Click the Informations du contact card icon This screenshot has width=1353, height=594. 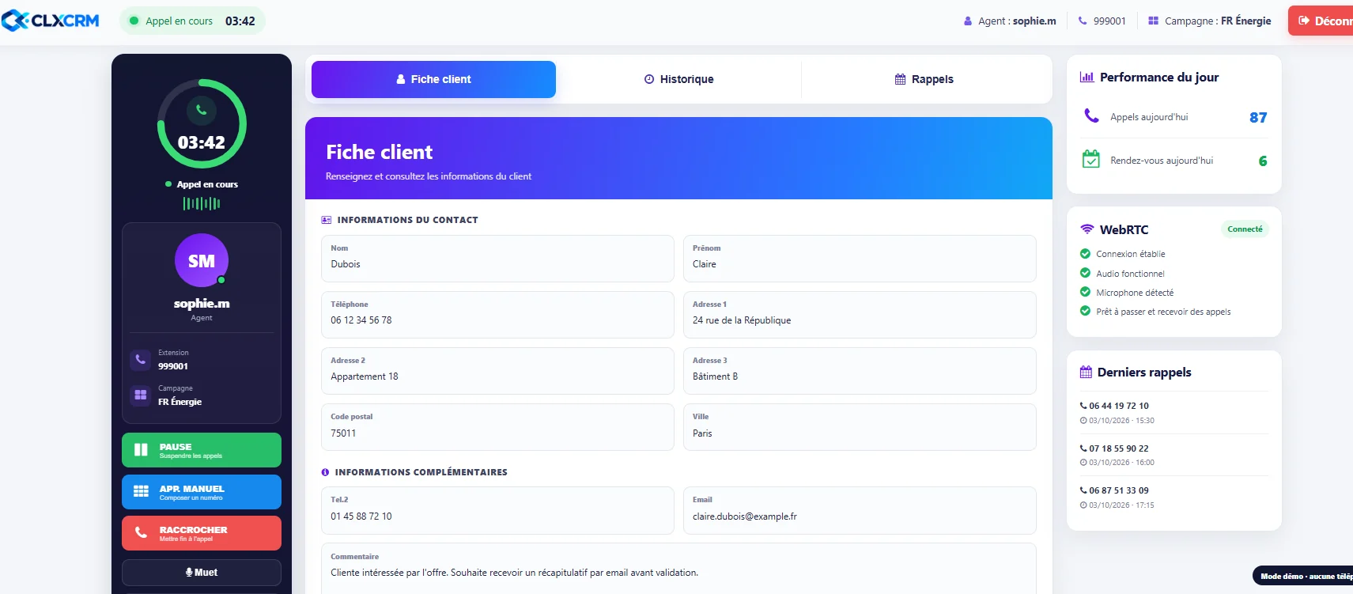[x=327, y=220]
